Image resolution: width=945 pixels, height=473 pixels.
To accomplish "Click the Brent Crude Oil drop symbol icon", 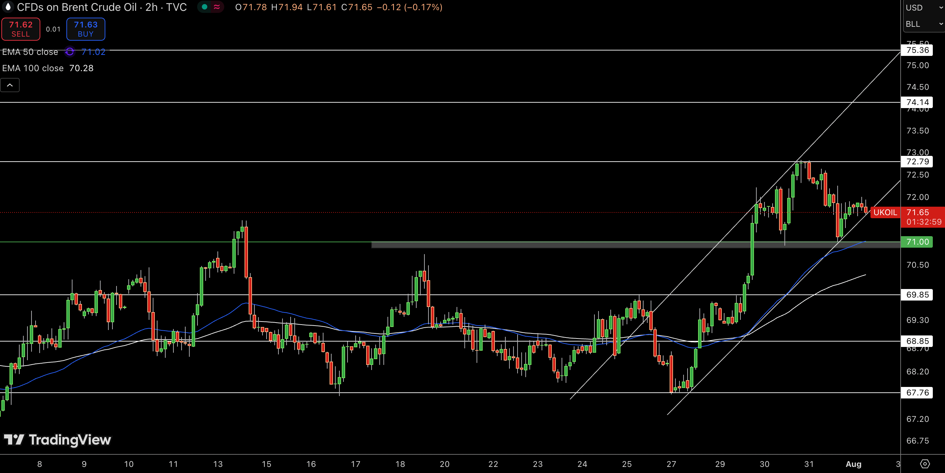I will (8, 7).
